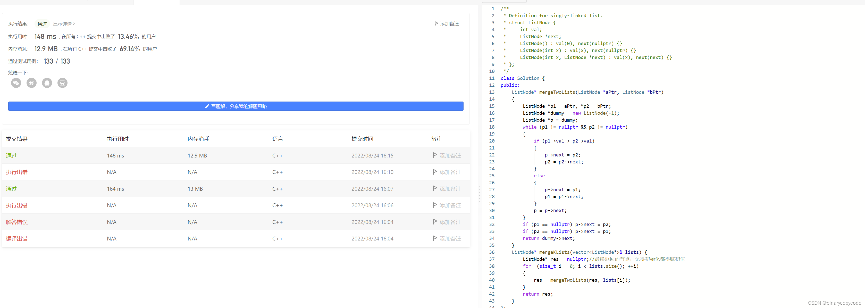Share result via Weibo icon
The height and width of the screenshot is (308, 865).
(31, 83)
